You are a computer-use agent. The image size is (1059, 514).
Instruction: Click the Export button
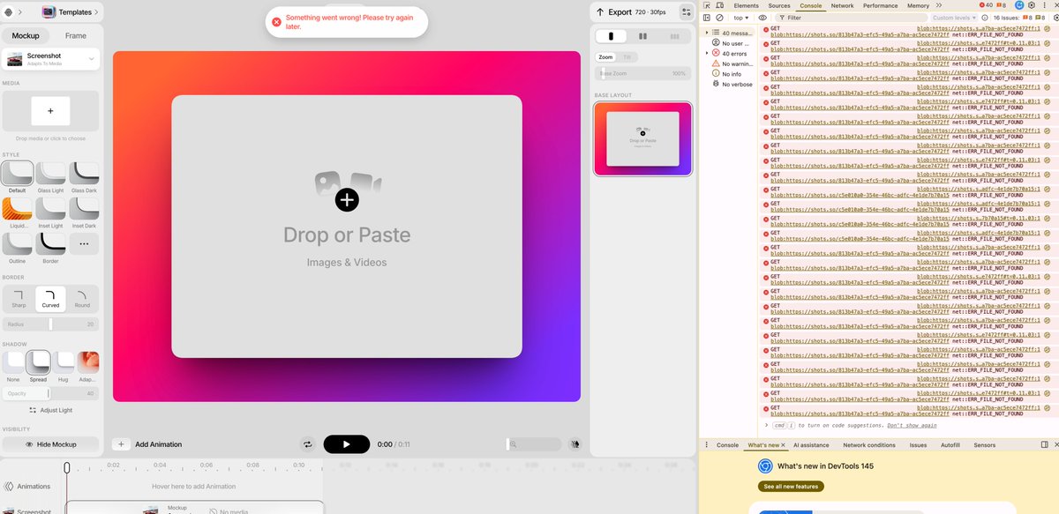coord(632,11)
